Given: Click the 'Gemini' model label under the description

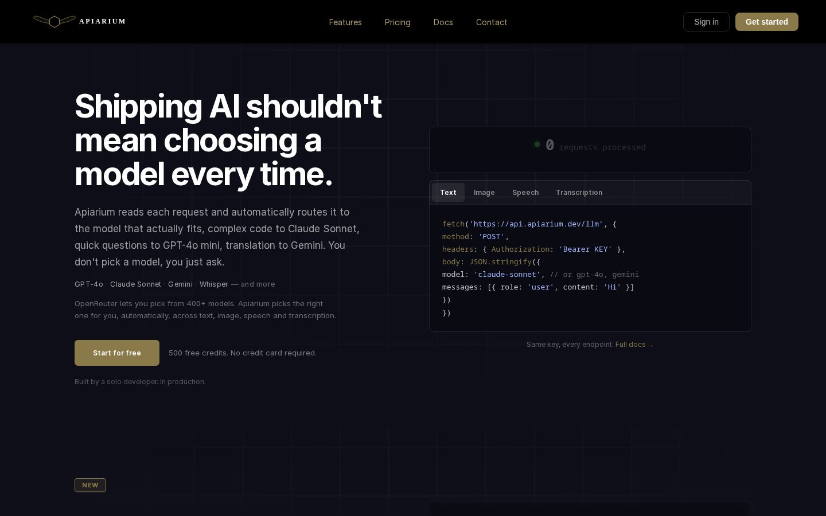Looking at the screenshot, I should [x=180, y=284].
